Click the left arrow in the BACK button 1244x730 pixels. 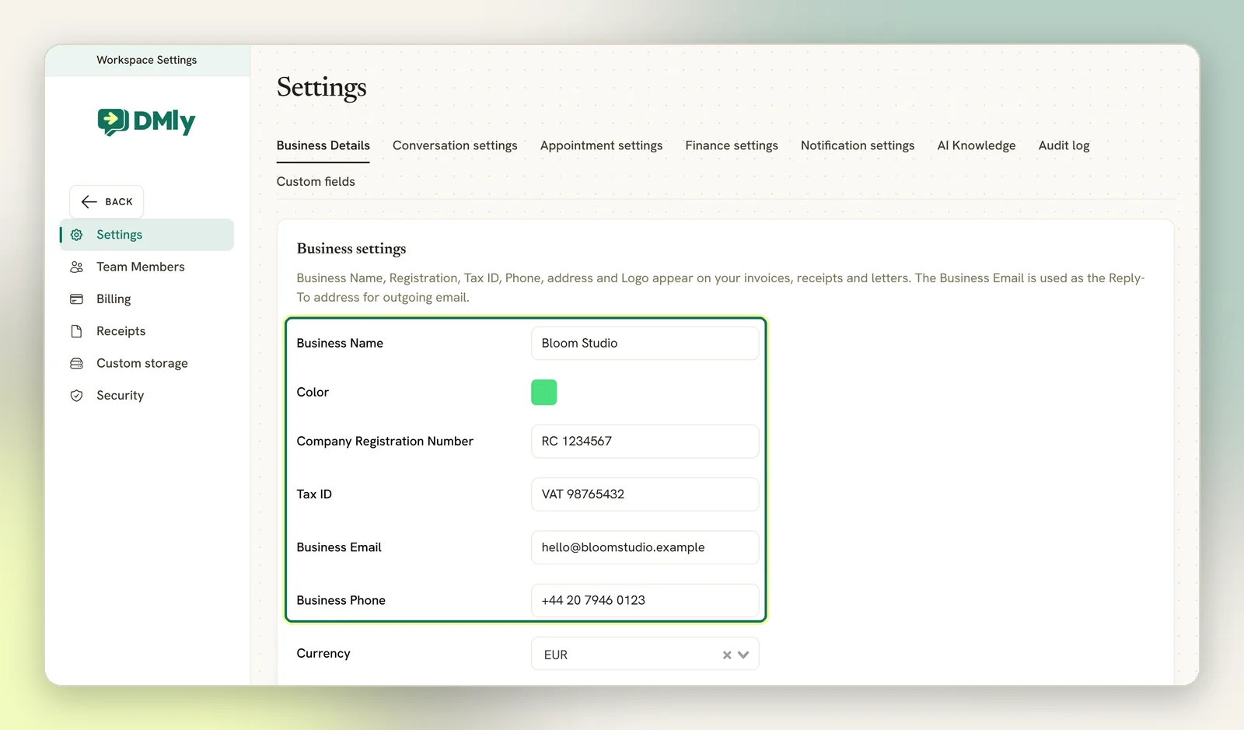(89, 202)
